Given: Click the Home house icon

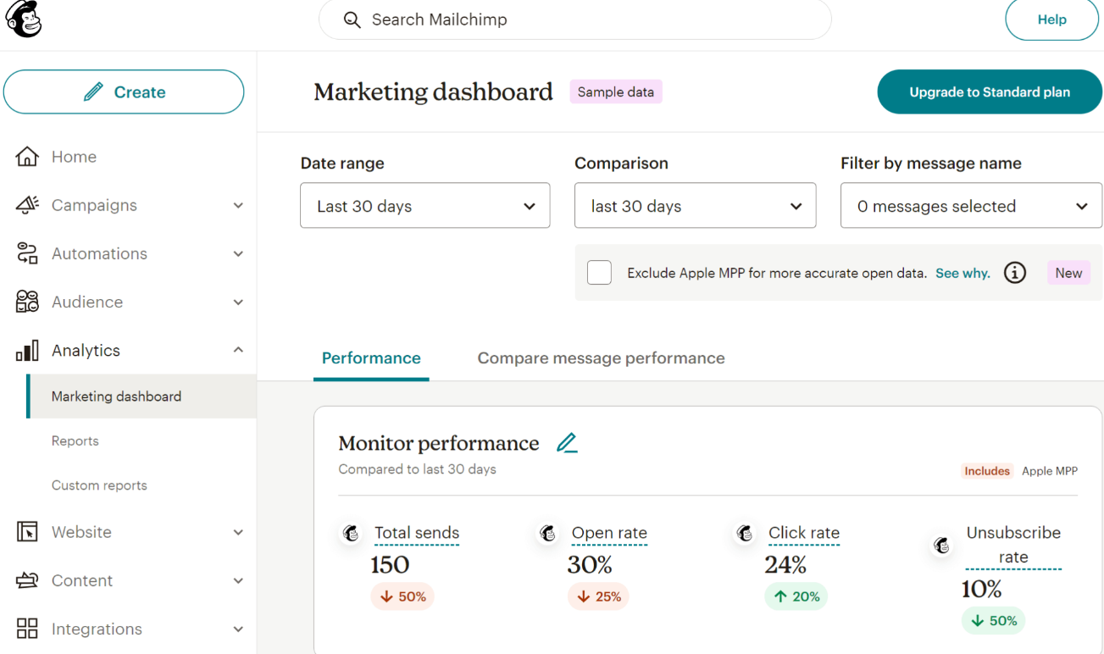Looking at the screenshot, I should tap(27, 157).
